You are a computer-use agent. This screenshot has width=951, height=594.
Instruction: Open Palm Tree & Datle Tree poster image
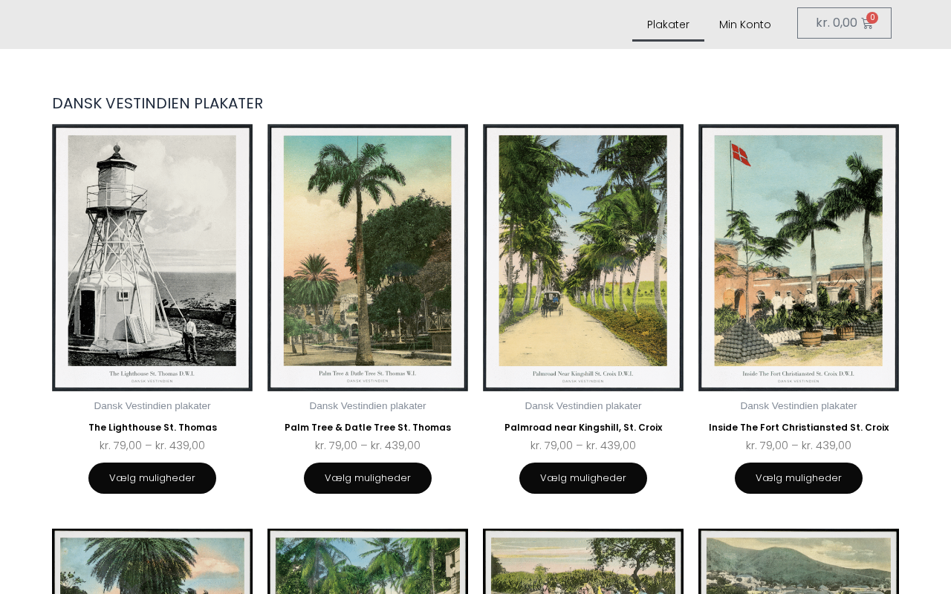(x=368, y=258)
